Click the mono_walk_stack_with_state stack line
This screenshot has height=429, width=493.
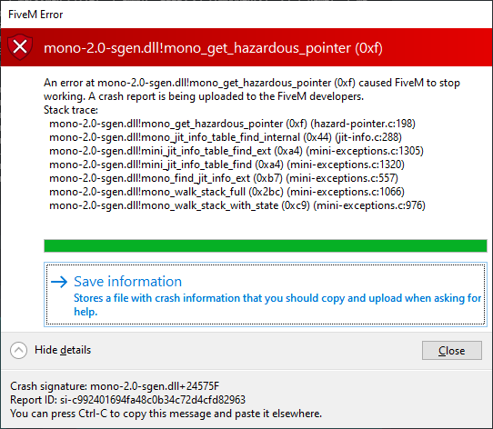[237, 205]
